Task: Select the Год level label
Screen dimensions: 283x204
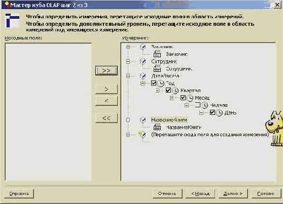Action: point(170,83)
